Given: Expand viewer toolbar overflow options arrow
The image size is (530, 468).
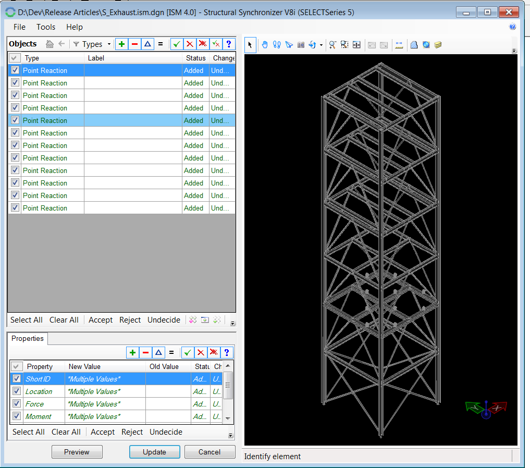Looking at the screenshot, I should [x=514, y=51].
